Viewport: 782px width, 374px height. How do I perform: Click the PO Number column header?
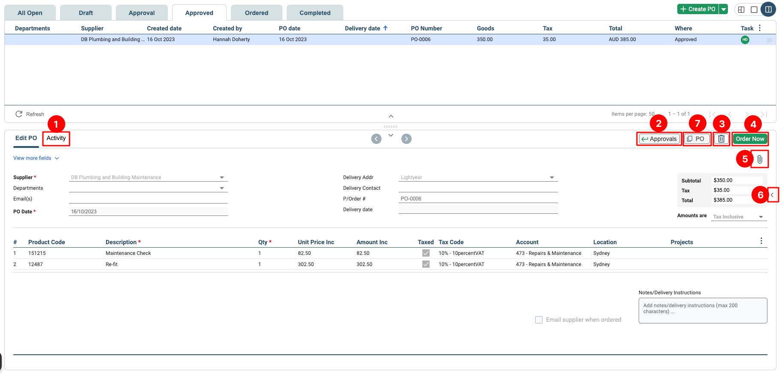coord(426,28)
